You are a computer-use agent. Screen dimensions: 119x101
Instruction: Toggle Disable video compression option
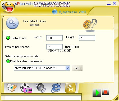pos(8,61)
